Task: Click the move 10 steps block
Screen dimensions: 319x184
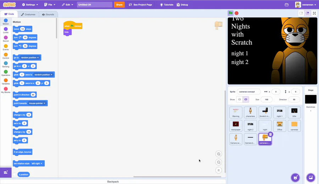Action: pos(22,29)
